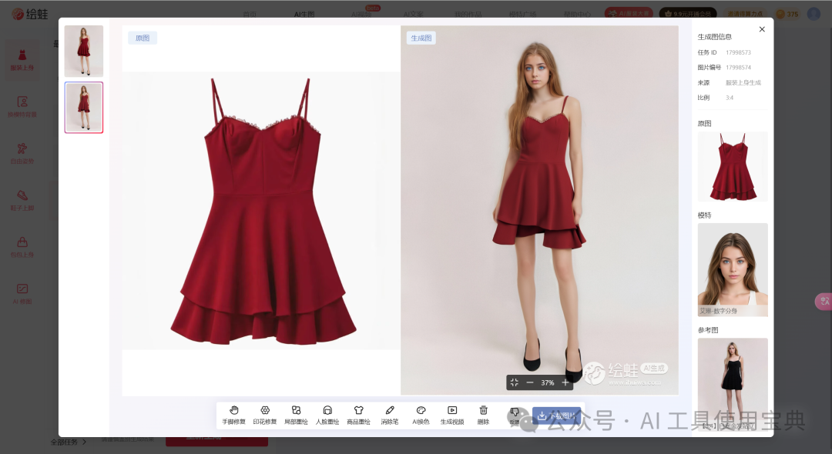
Task: Open 换模特背景 from the sidebar
Action: pyautogui.click(x=23, y=104)
